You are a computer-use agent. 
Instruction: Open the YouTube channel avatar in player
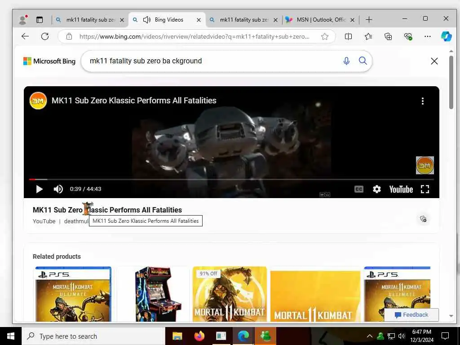(38, 101)
